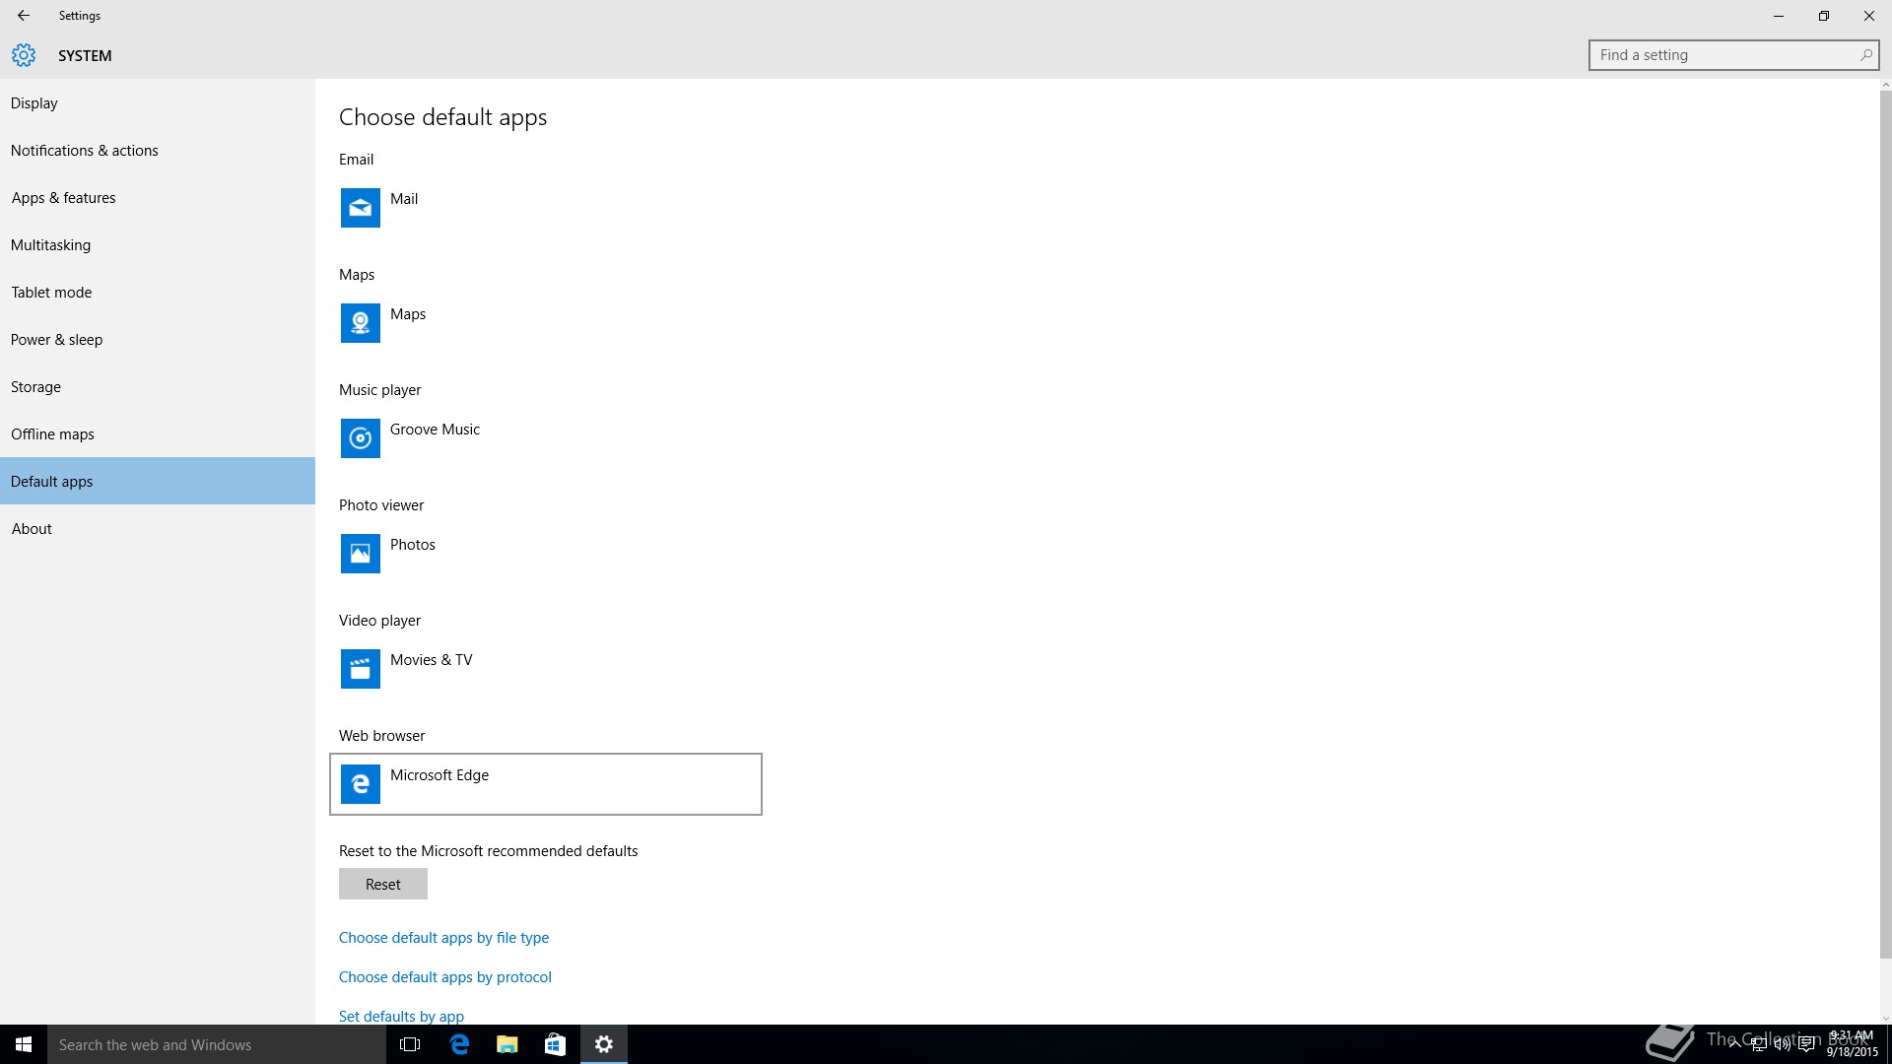Go back with the arrow icon
Viewport: 1892px width, 1064px height.
(x=24, y=16)
